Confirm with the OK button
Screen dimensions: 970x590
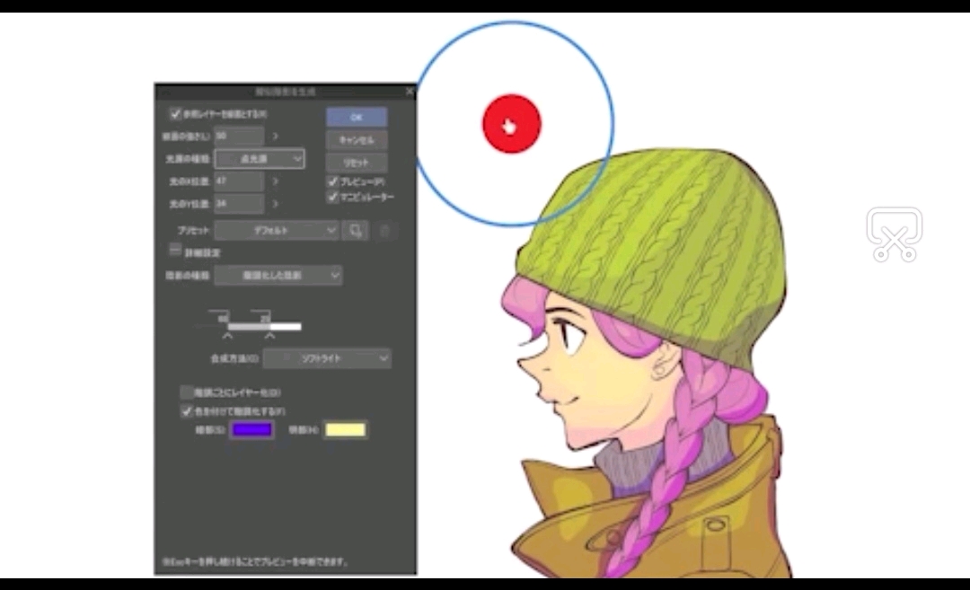357,117
